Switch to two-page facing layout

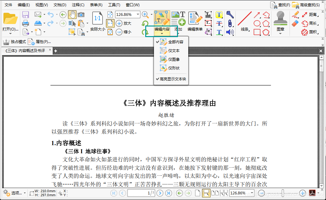click(x=215, y=193)
